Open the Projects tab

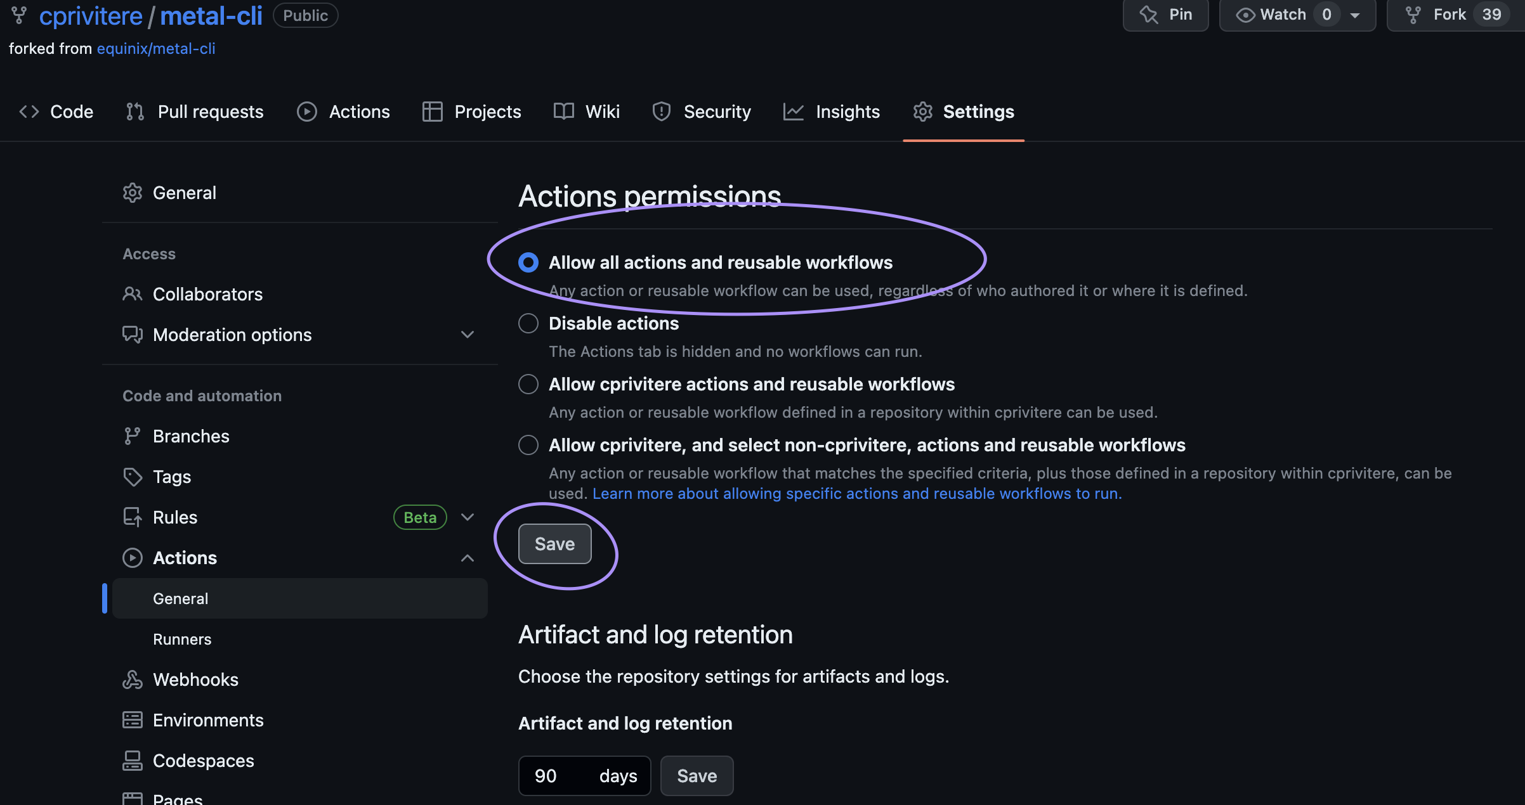pos(472,112)
